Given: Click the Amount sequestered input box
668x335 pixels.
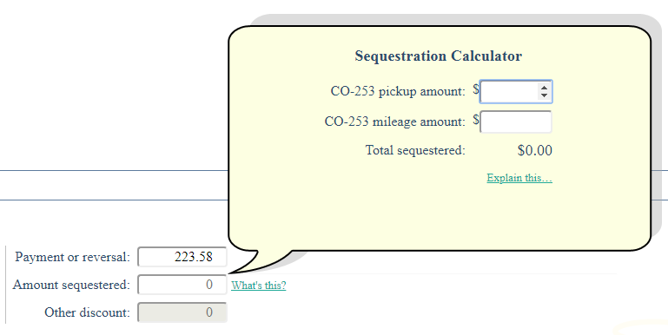Looking at the screenshot, I should point(182,285).
